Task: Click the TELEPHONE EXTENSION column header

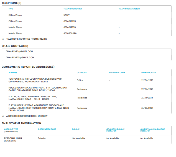Action: pyautogui.click(x=129, y=9)
